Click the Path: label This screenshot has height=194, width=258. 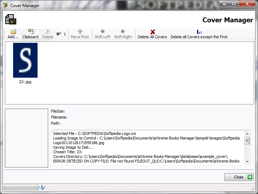tap(56, 123)
